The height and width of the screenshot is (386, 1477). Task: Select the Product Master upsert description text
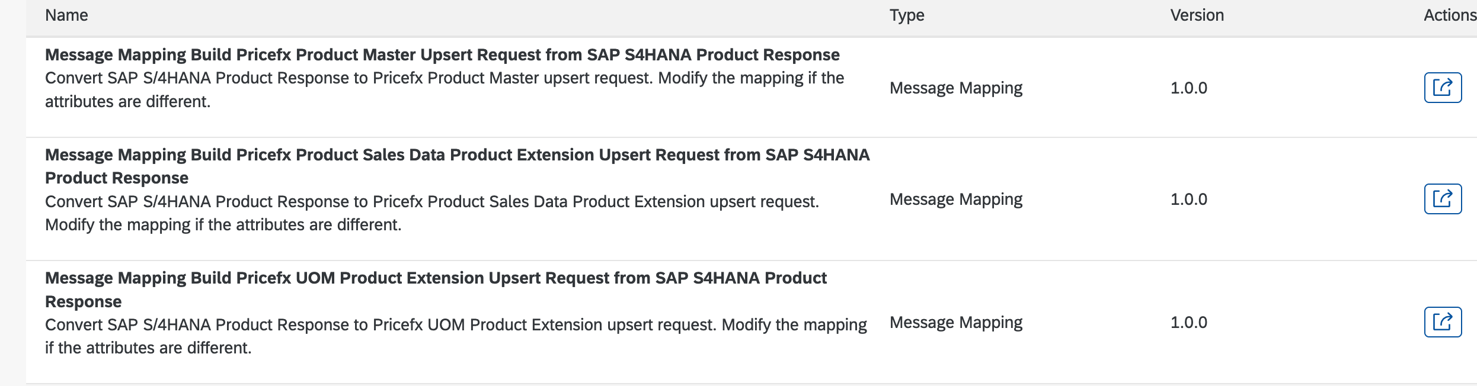(444, 79)
